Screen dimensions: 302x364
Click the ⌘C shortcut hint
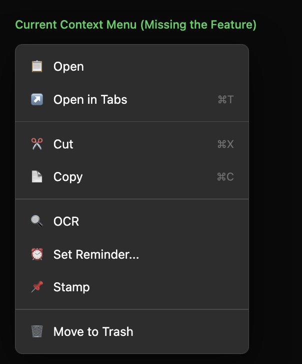225,177
